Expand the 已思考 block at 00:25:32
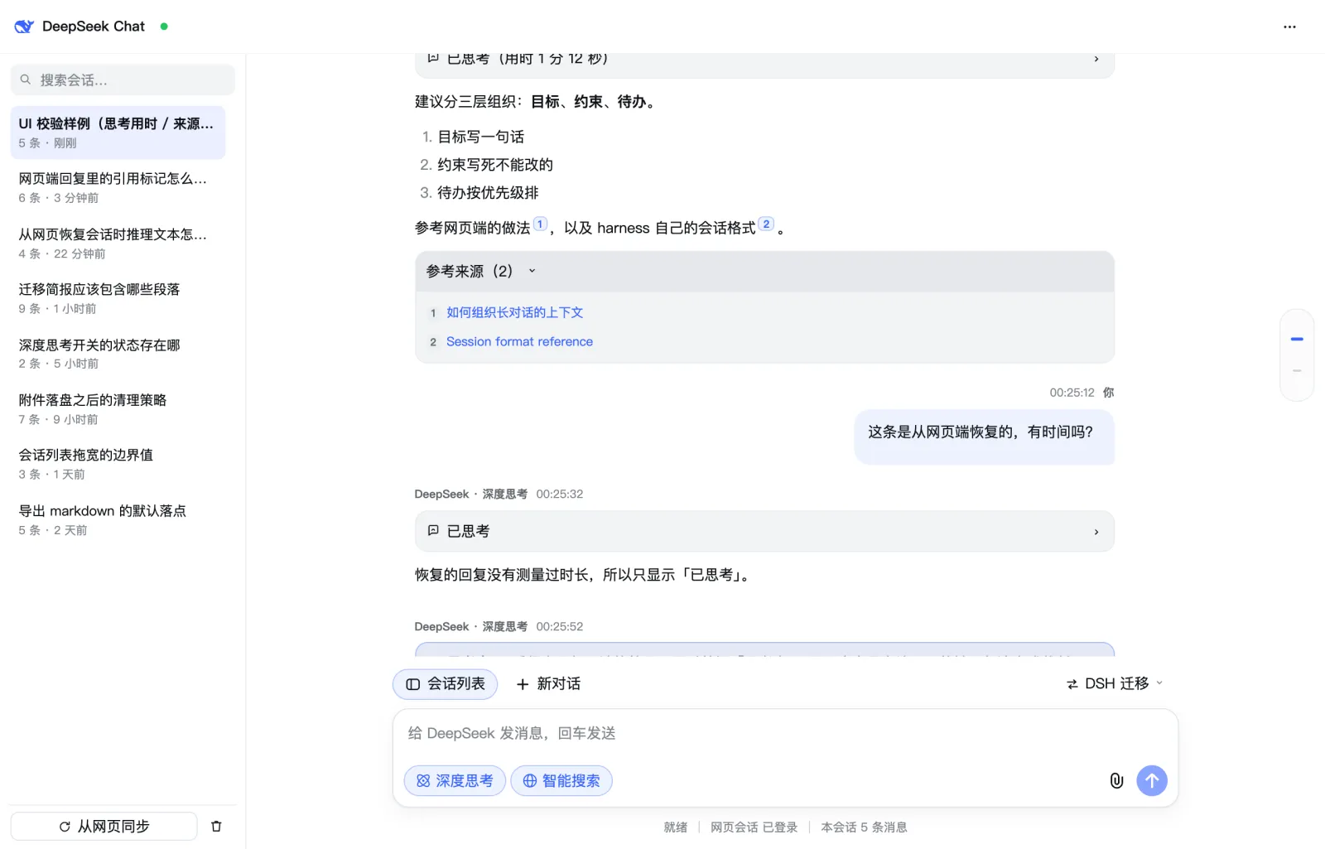The height and width of the screenshot is (849, 1325). click(x=764, y=531)
